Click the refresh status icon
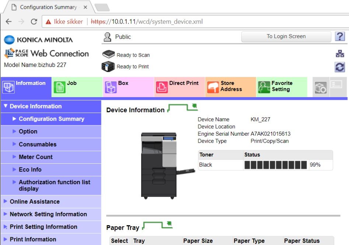Image resolution: width=349 pixels, height=245 pixels. click(339, 67)
